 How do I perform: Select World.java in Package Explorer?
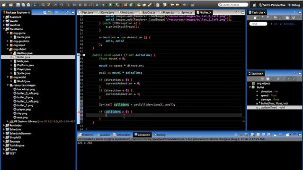24,81
